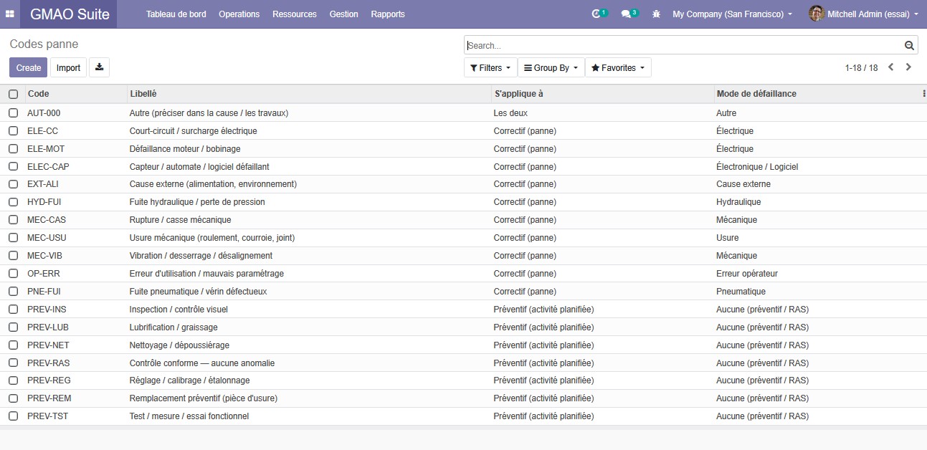Check the PREV-REG row checkbox

coord(13,380)
